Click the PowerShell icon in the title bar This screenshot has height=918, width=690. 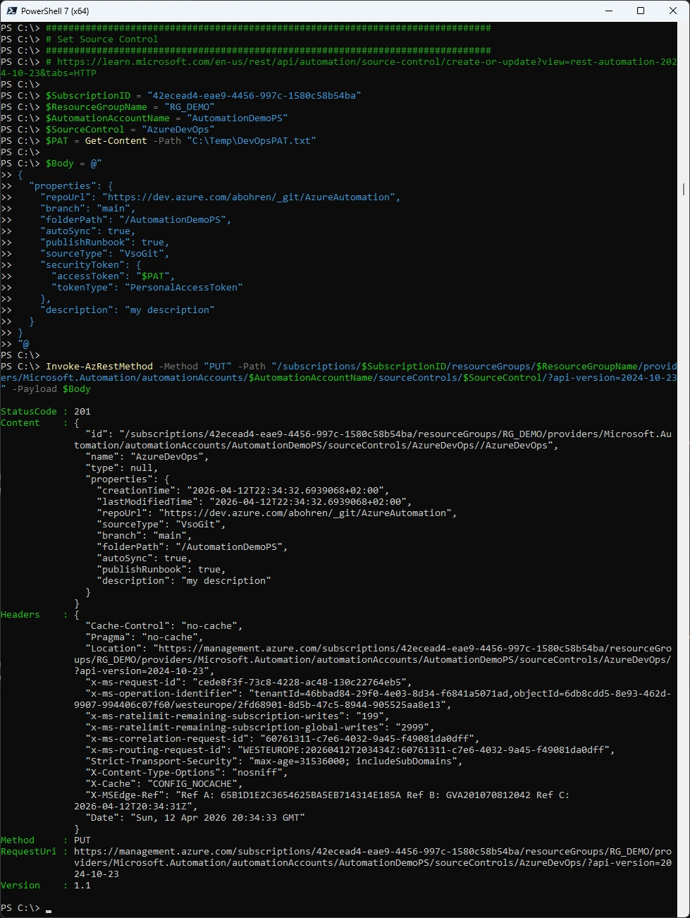pyautogui.click(x=11, y=11)
